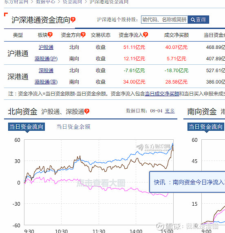Click help icon beside 沪股通、深股通 subtitle
The image size is (225, 233).
(x=87, y=111)
